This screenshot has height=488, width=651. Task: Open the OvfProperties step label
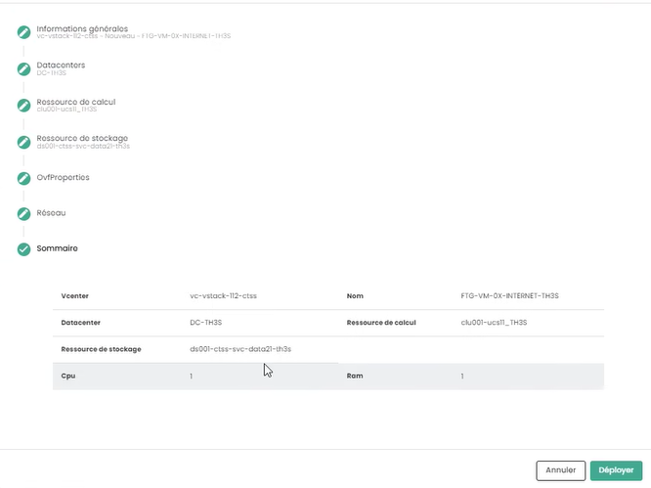[63, 177]
